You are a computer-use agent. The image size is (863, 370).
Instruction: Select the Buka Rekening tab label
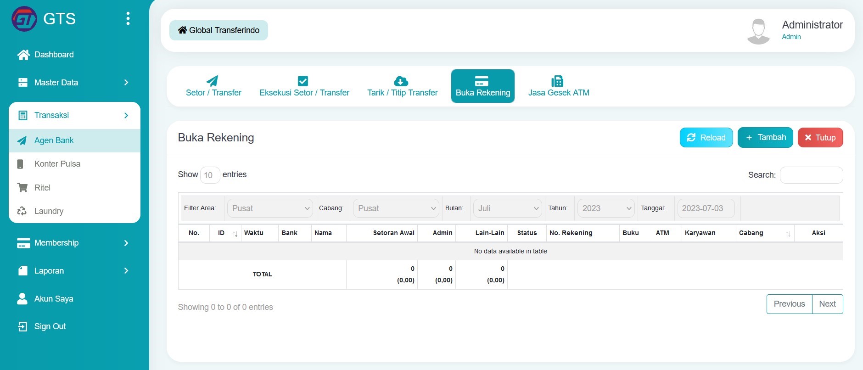tap(483, 93)
